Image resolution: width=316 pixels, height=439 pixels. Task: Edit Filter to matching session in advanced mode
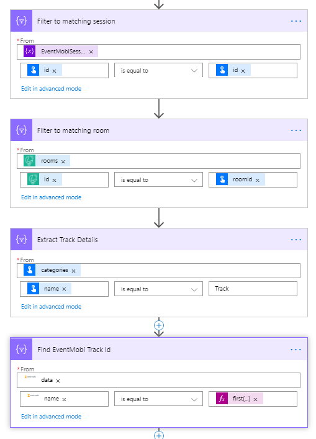click(x=52, y=88)
